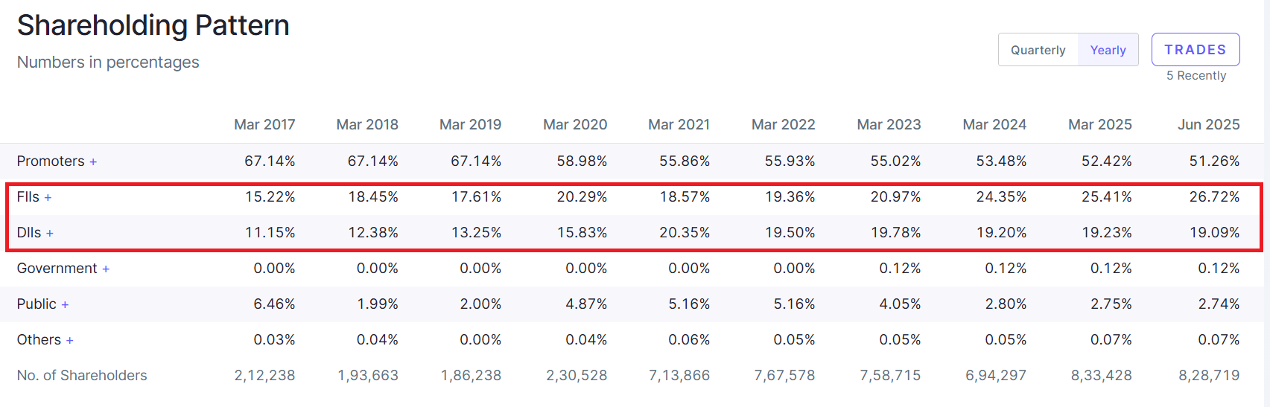Expand the FIIs row plus icon
Image resolution: width=1270 pixels, height=407 pixels.
coord(48,198)
